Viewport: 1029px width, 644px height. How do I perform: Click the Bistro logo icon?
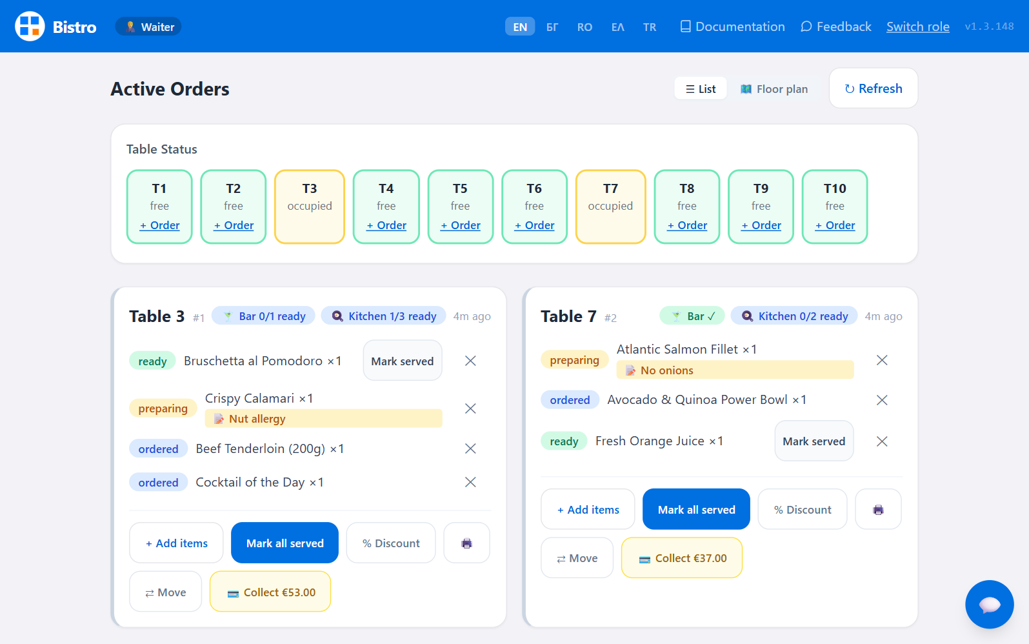coord(30,26)
